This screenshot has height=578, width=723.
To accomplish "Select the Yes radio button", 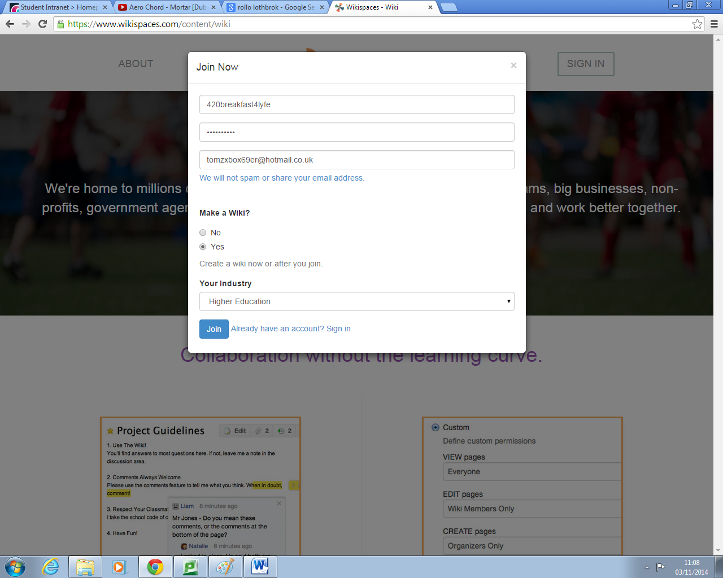I will (x=203, y=247).
